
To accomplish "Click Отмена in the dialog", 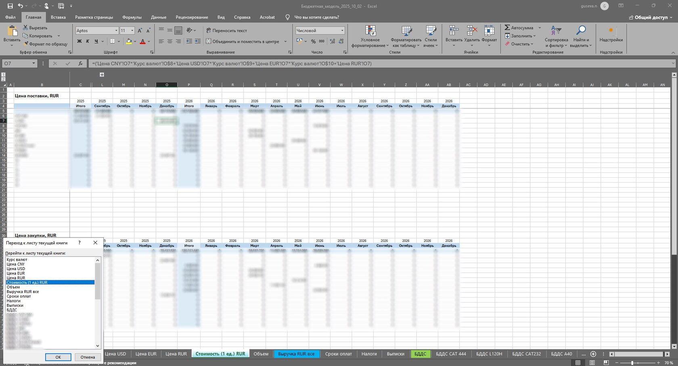I will pyautogui.click(x=88, y=357).
